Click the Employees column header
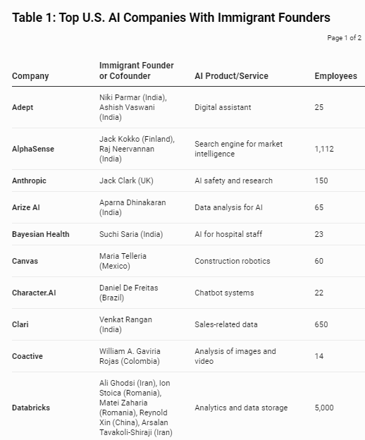365x440 pixels. coord(335,75)
